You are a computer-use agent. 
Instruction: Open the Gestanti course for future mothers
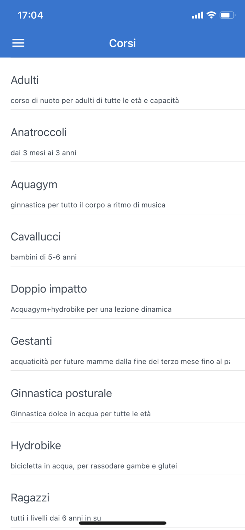pos(31,341)
